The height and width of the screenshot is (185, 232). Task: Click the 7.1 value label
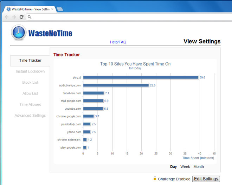click(107, 93)
